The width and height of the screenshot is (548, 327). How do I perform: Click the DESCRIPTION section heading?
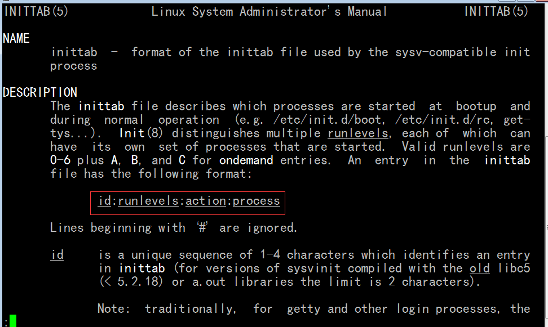[x=40, y=92]
